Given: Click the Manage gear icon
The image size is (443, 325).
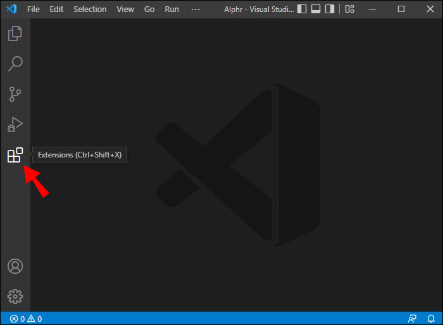Looking at the screenshot, I should [15, 296].
